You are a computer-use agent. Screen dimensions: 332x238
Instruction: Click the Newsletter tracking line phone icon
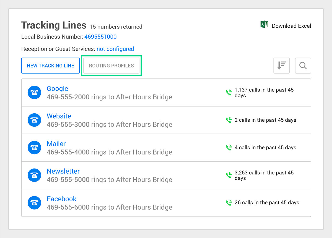(x=34, y=175)
